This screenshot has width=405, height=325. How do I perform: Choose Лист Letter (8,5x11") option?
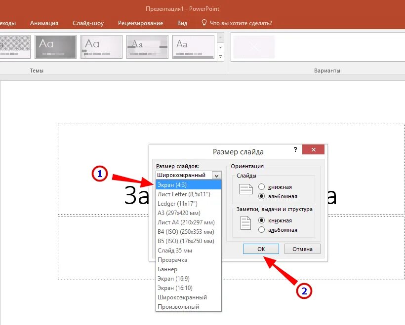pos(189,194)
